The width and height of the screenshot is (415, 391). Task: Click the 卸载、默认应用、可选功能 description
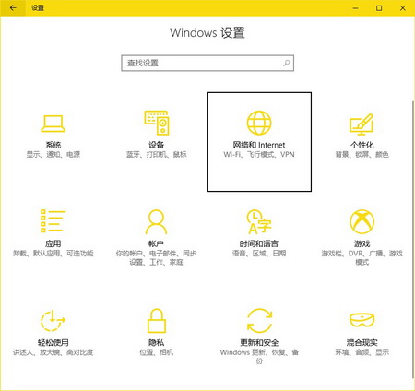53,254
